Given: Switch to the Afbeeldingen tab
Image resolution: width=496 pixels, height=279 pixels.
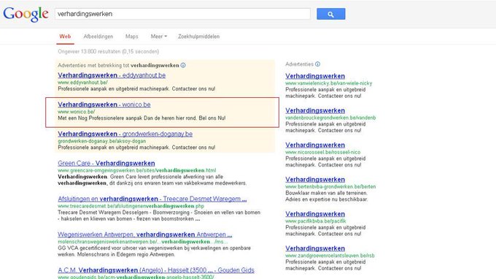Looking at the screenshot, I should [98, 37].
